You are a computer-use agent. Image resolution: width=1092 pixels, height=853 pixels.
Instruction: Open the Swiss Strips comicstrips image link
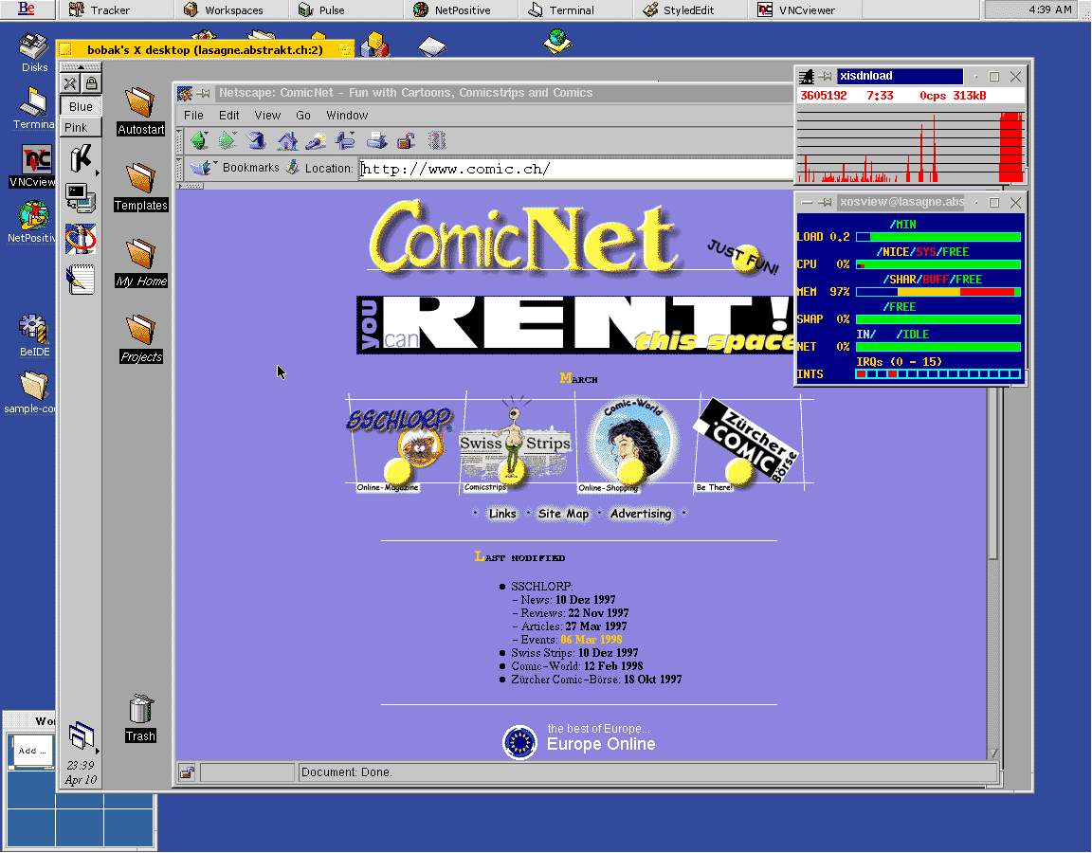[x=516, y=445]
